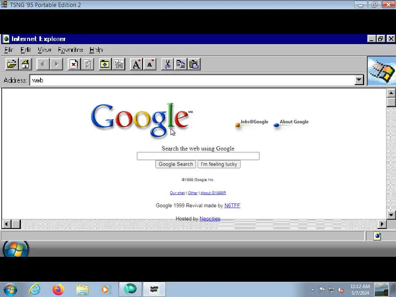
Task: Click the Cut scissors icon
Action: coord(167,64)
